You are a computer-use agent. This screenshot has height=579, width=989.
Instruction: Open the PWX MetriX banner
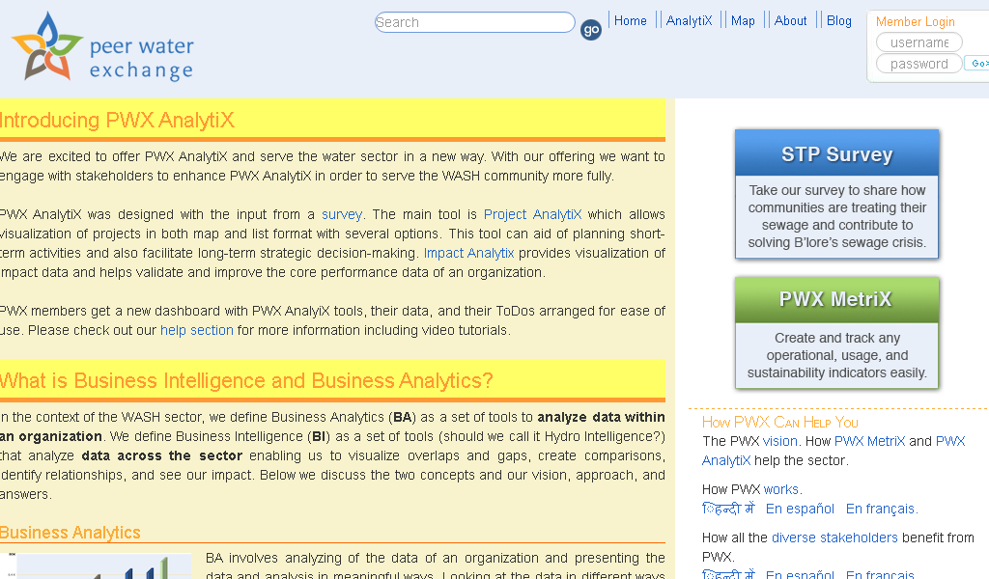(x=837, y=333)
